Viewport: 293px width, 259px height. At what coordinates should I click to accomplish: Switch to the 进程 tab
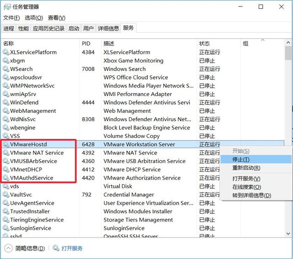click(9, 28)
